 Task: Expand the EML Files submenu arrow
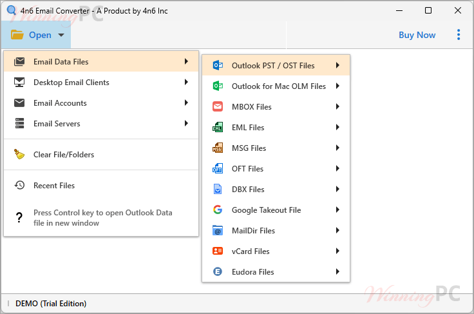[x=337, y=127]
